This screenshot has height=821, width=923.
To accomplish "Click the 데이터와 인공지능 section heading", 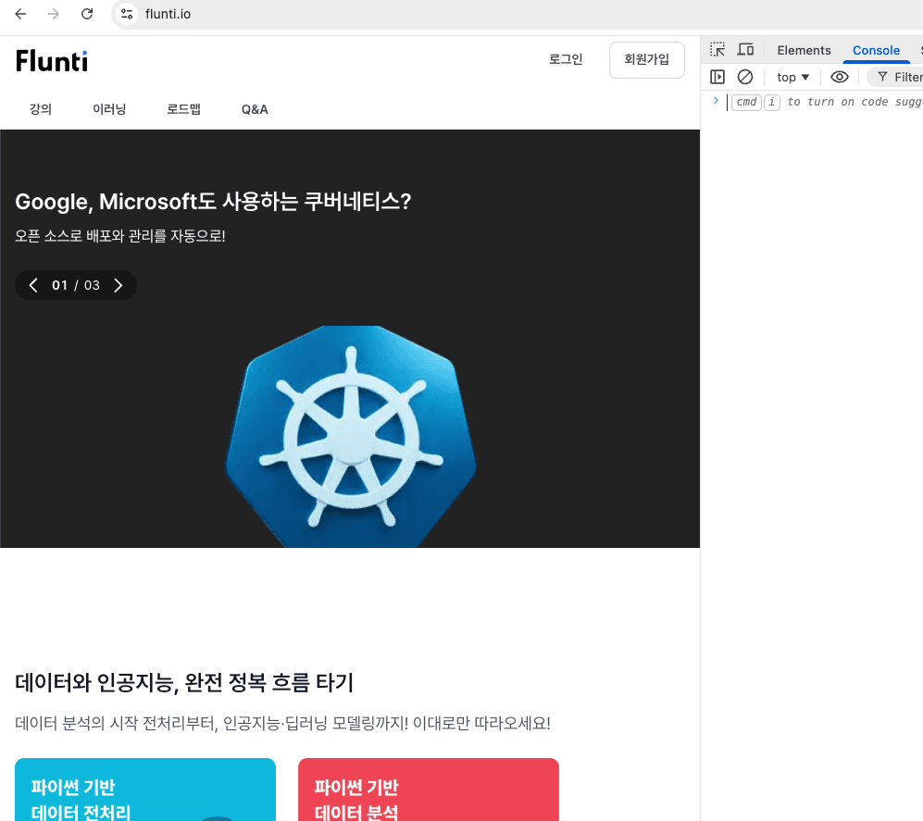I will coord(184,683).
